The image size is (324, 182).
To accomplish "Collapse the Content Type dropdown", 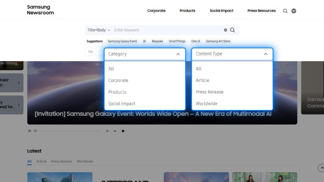I will (266, 54).
